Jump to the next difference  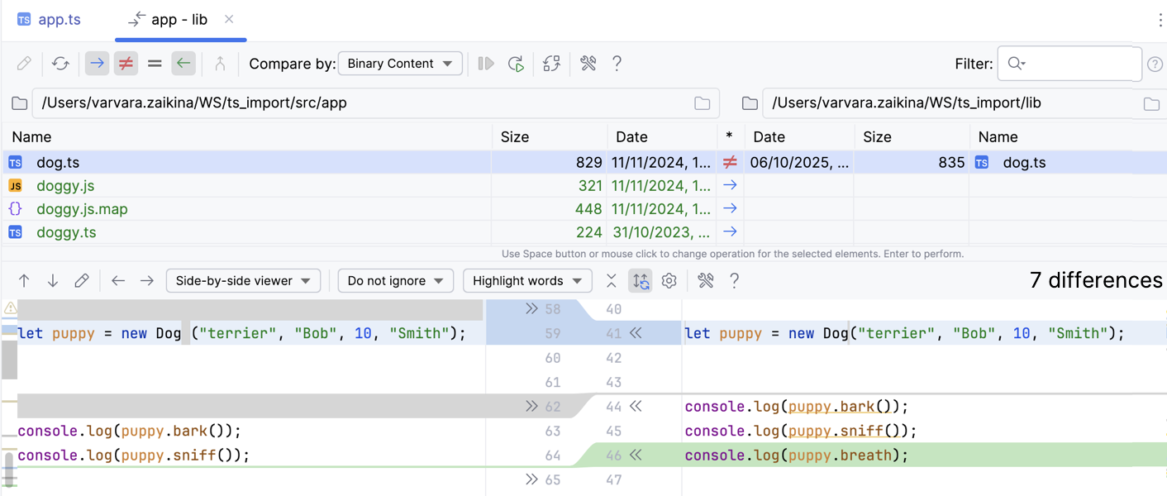tap(52, 281)
